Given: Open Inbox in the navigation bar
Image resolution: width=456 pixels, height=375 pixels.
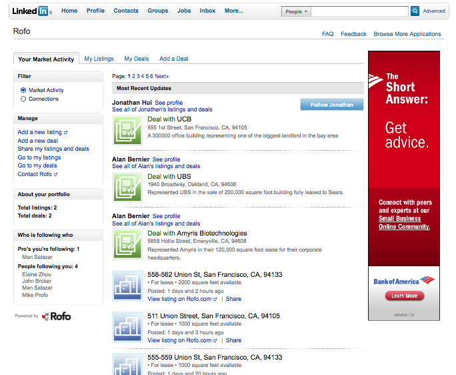Looking at the screenshot, I should (207, 11).
